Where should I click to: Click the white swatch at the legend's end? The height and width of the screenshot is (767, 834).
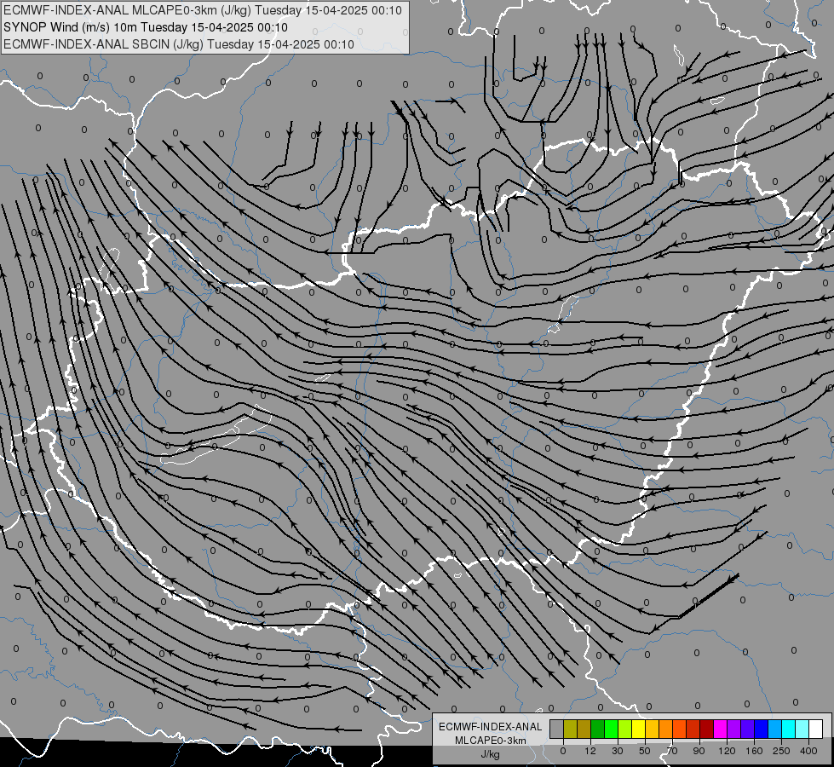(815, 730)
